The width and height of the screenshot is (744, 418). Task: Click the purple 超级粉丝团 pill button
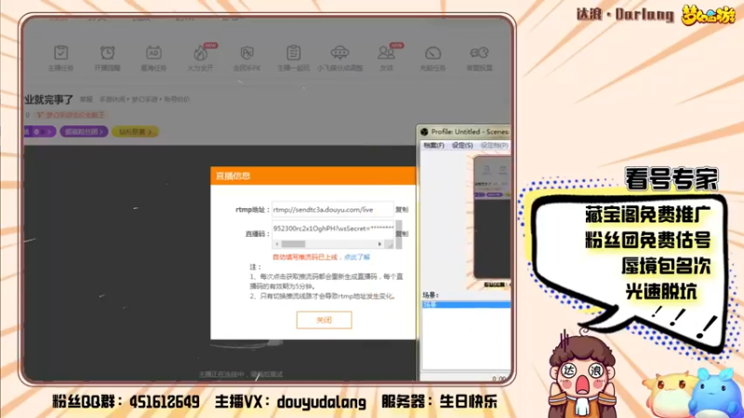[x=84, y=132]
